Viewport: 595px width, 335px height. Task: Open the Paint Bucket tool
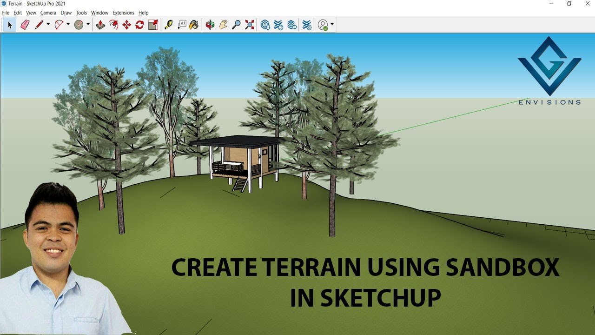[x=194, y=25]
